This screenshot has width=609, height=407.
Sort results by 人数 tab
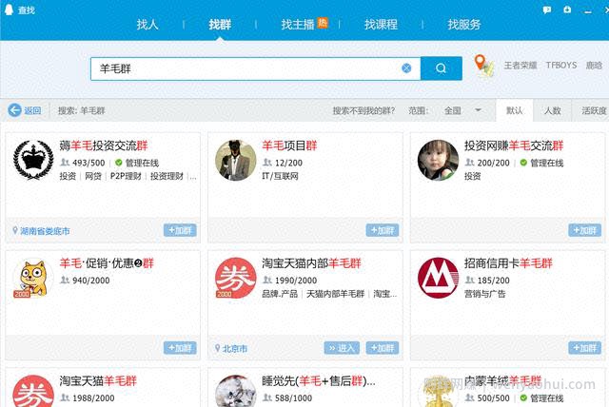(552, 110)
